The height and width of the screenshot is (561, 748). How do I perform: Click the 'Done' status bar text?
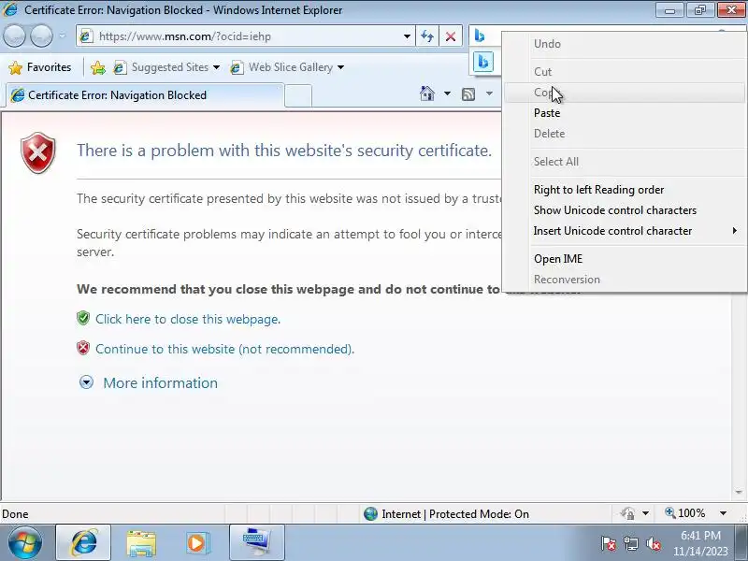click(15, 514)
